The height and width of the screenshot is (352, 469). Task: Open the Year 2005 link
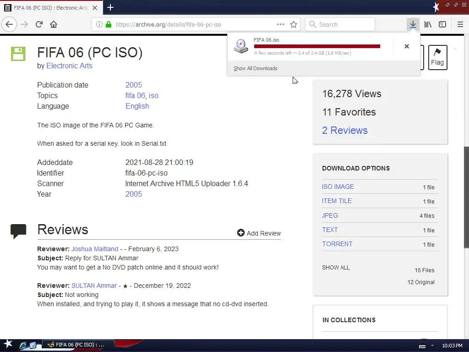pyautogui.click(x=134, y=194)
